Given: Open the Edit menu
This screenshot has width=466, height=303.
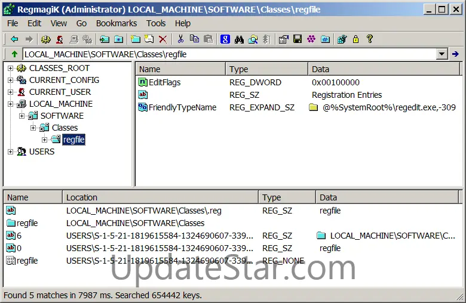Looking at the screenshot, I should 35,23.
